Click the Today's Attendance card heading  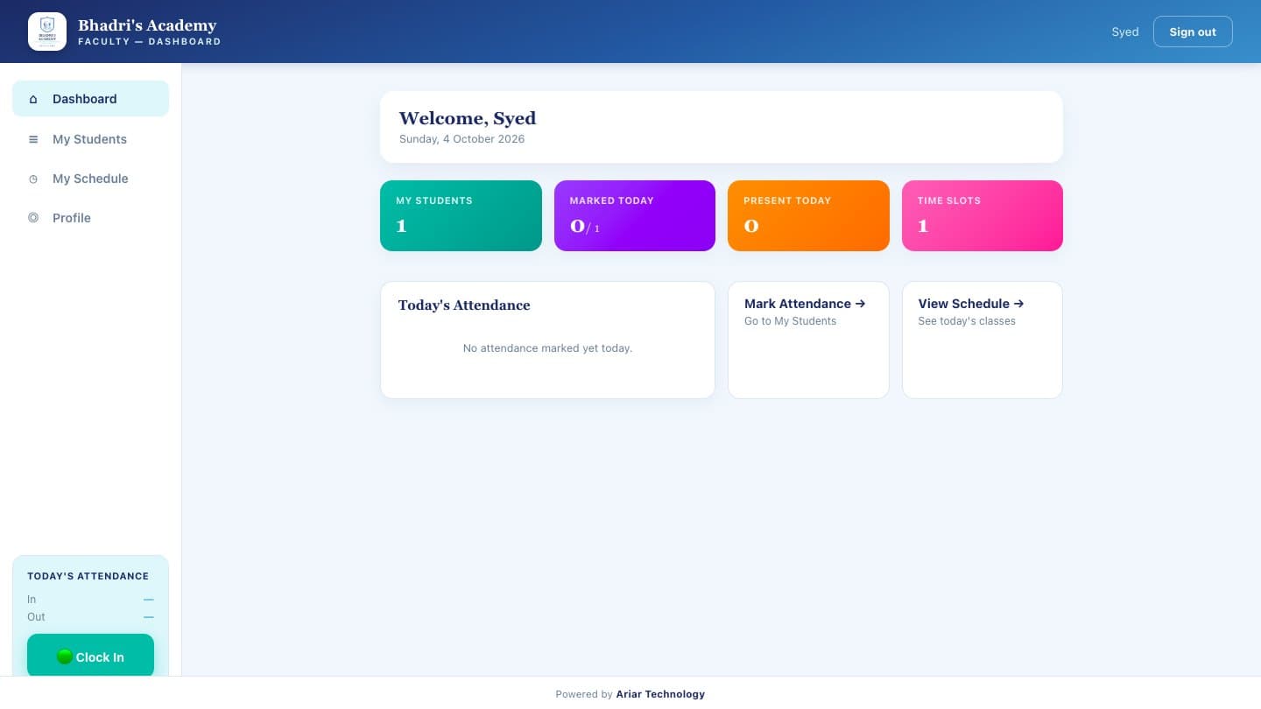(x=464, y=305)
